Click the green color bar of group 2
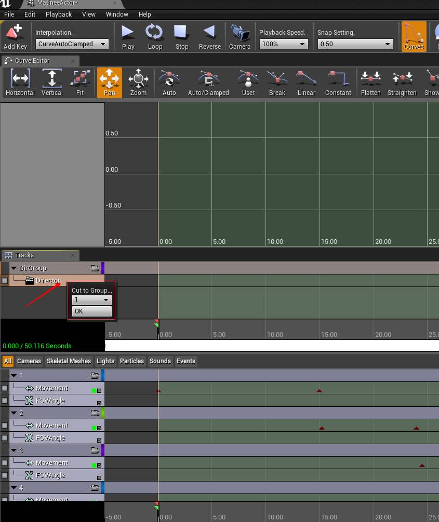Viewport: 439px width, 522px height. [103, 413]
